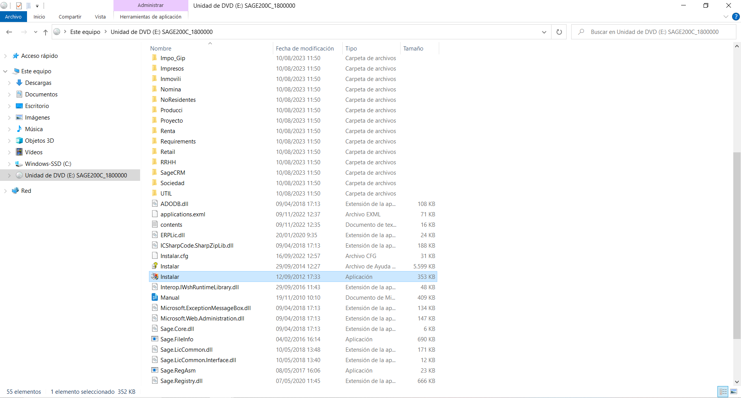Click the Red network icon

[x=15, y=191]
